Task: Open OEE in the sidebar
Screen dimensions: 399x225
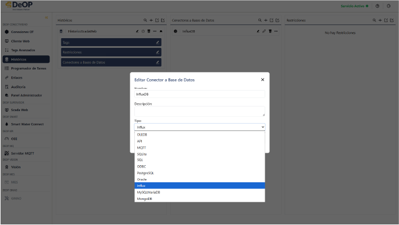Action: tap(26, 139)
